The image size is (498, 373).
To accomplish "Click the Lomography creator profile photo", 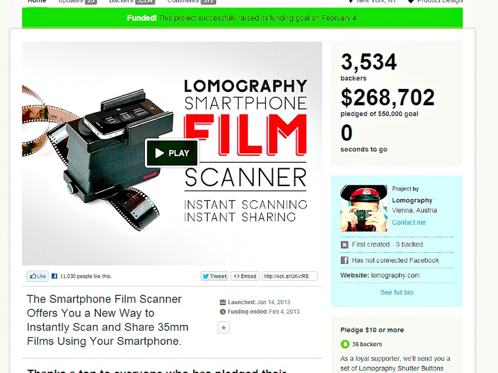I will [x=364, y=208].
